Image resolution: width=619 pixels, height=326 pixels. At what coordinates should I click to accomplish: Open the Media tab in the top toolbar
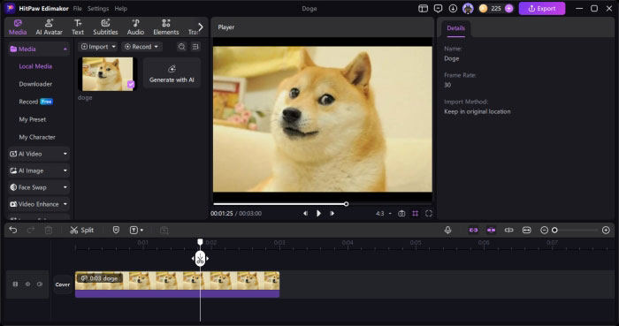(x=18, y=27)
